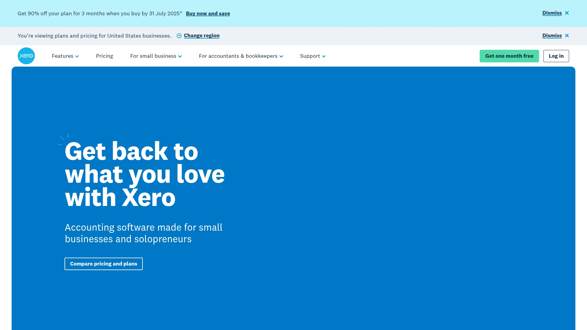Expand the Features menu

tap(65, 56)
